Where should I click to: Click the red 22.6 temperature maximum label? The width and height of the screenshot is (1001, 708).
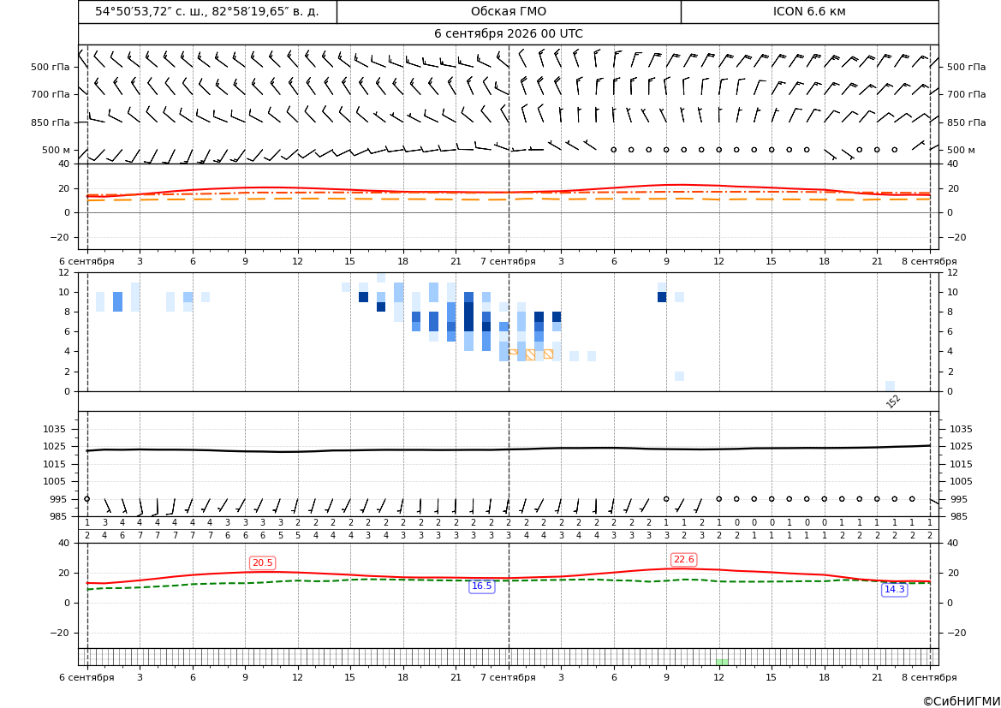[683, 559]
